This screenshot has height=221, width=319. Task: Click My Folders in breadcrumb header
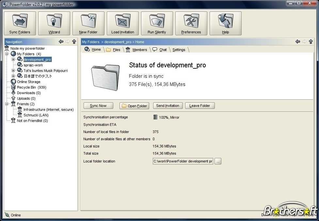pos(90,42)
